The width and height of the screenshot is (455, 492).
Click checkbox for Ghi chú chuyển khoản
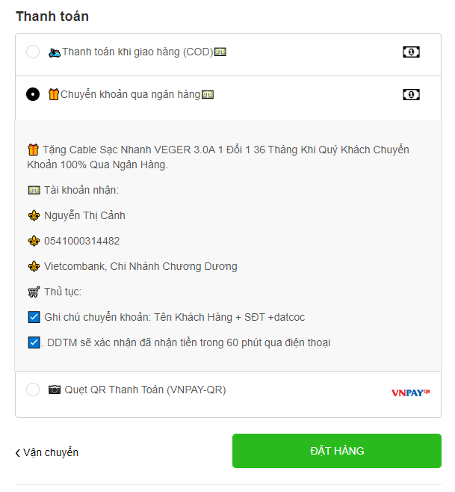click(34, 317)
